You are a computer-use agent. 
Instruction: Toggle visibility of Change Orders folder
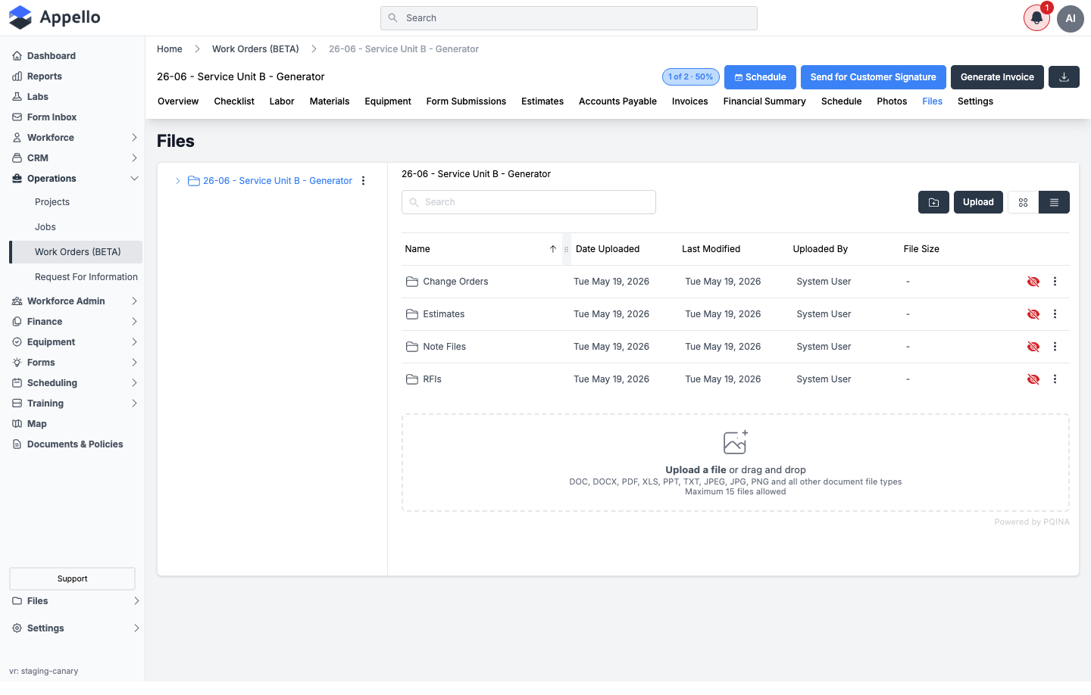click(1033, 282)
